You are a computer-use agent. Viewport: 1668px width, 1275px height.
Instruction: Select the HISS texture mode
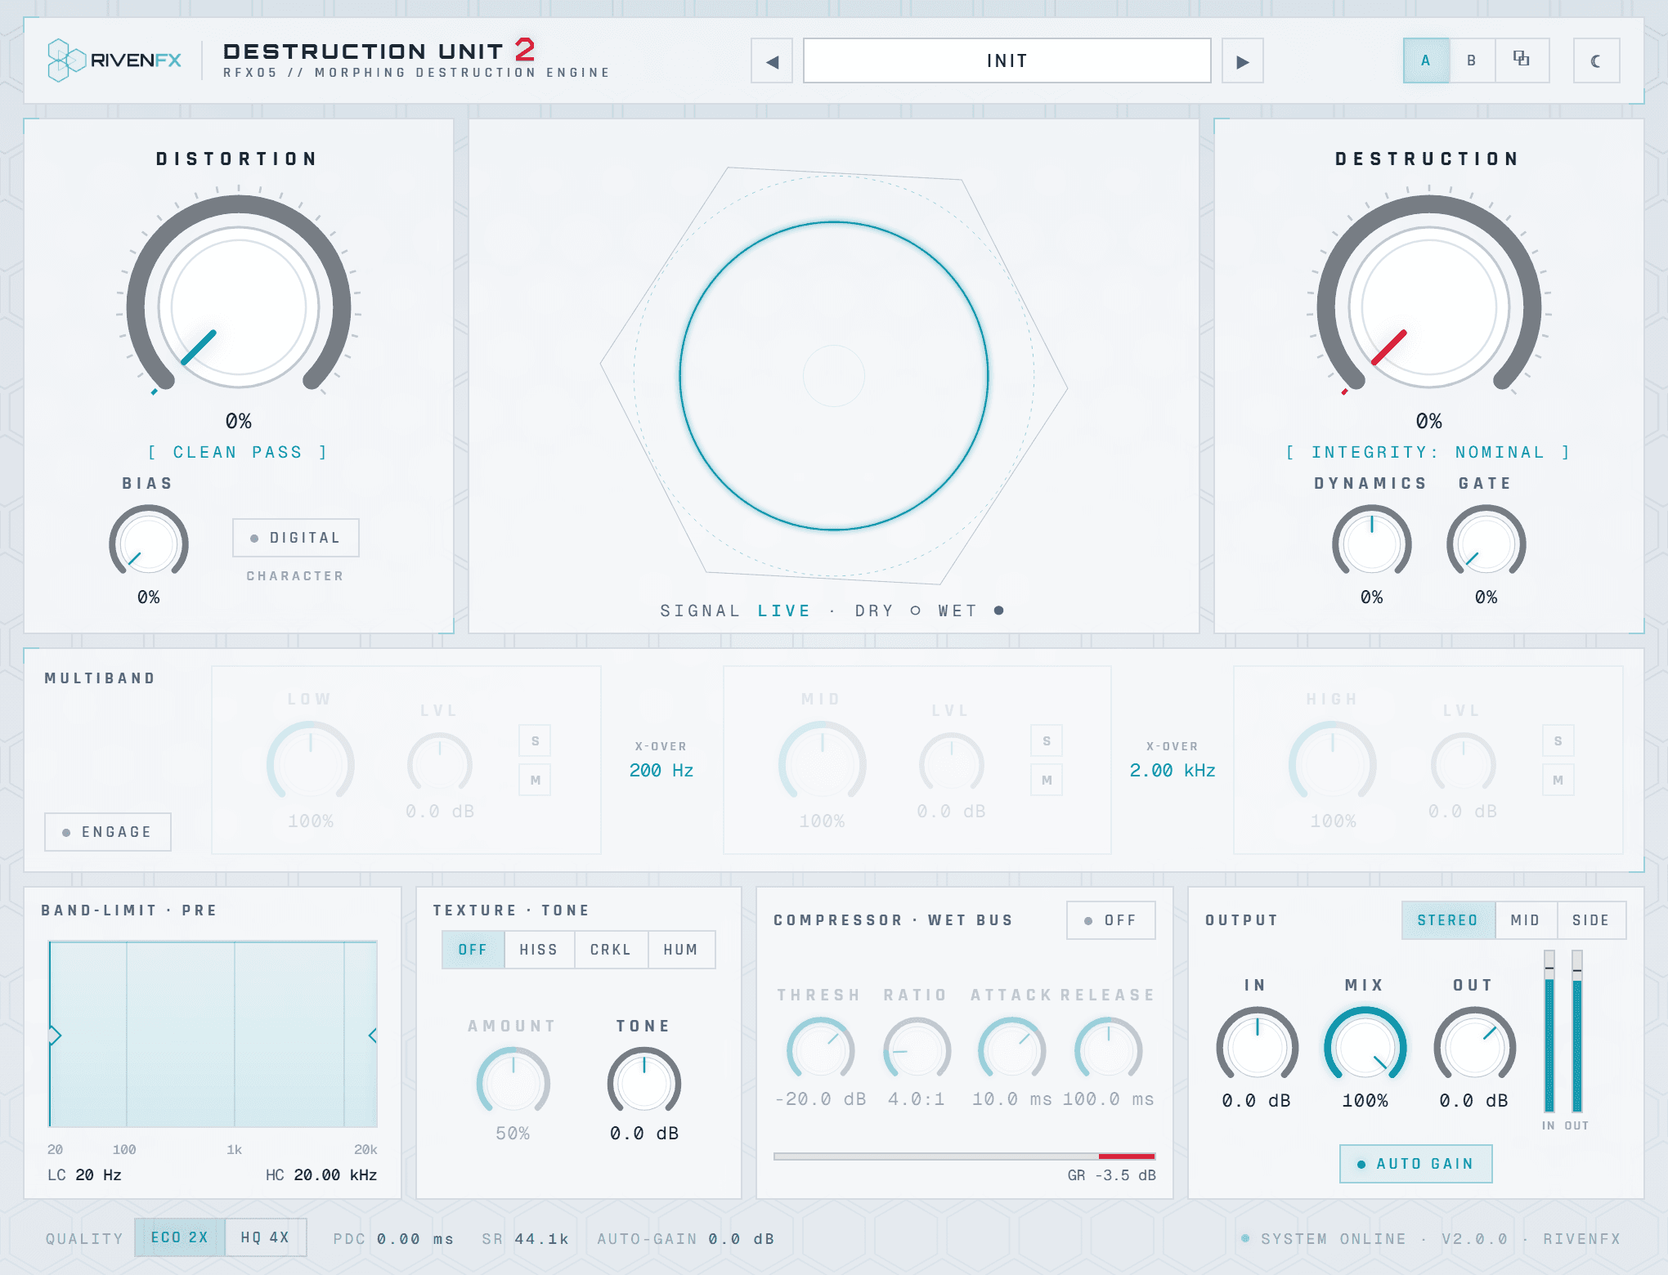(539, 950)
